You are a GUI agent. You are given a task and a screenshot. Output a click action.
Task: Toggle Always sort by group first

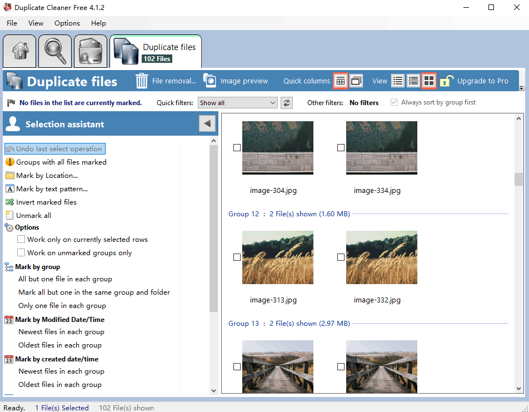coord(394,102)
